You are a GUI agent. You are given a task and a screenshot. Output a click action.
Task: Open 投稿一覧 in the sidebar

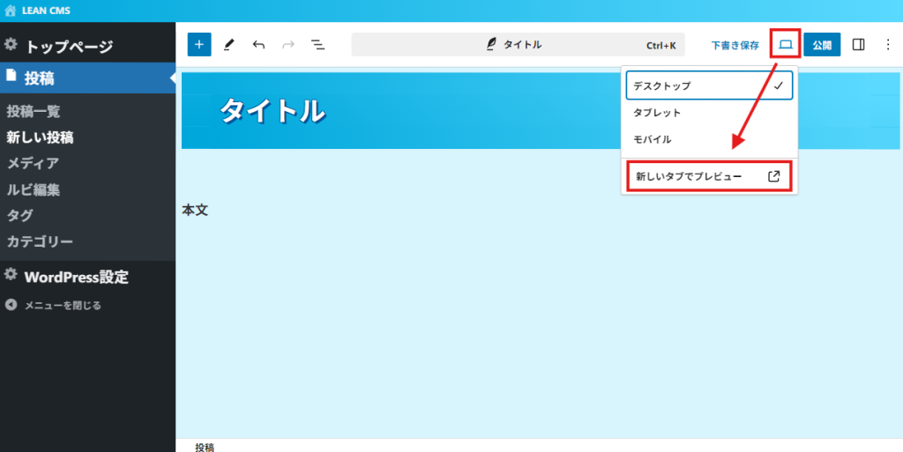(x=34, y=111)
